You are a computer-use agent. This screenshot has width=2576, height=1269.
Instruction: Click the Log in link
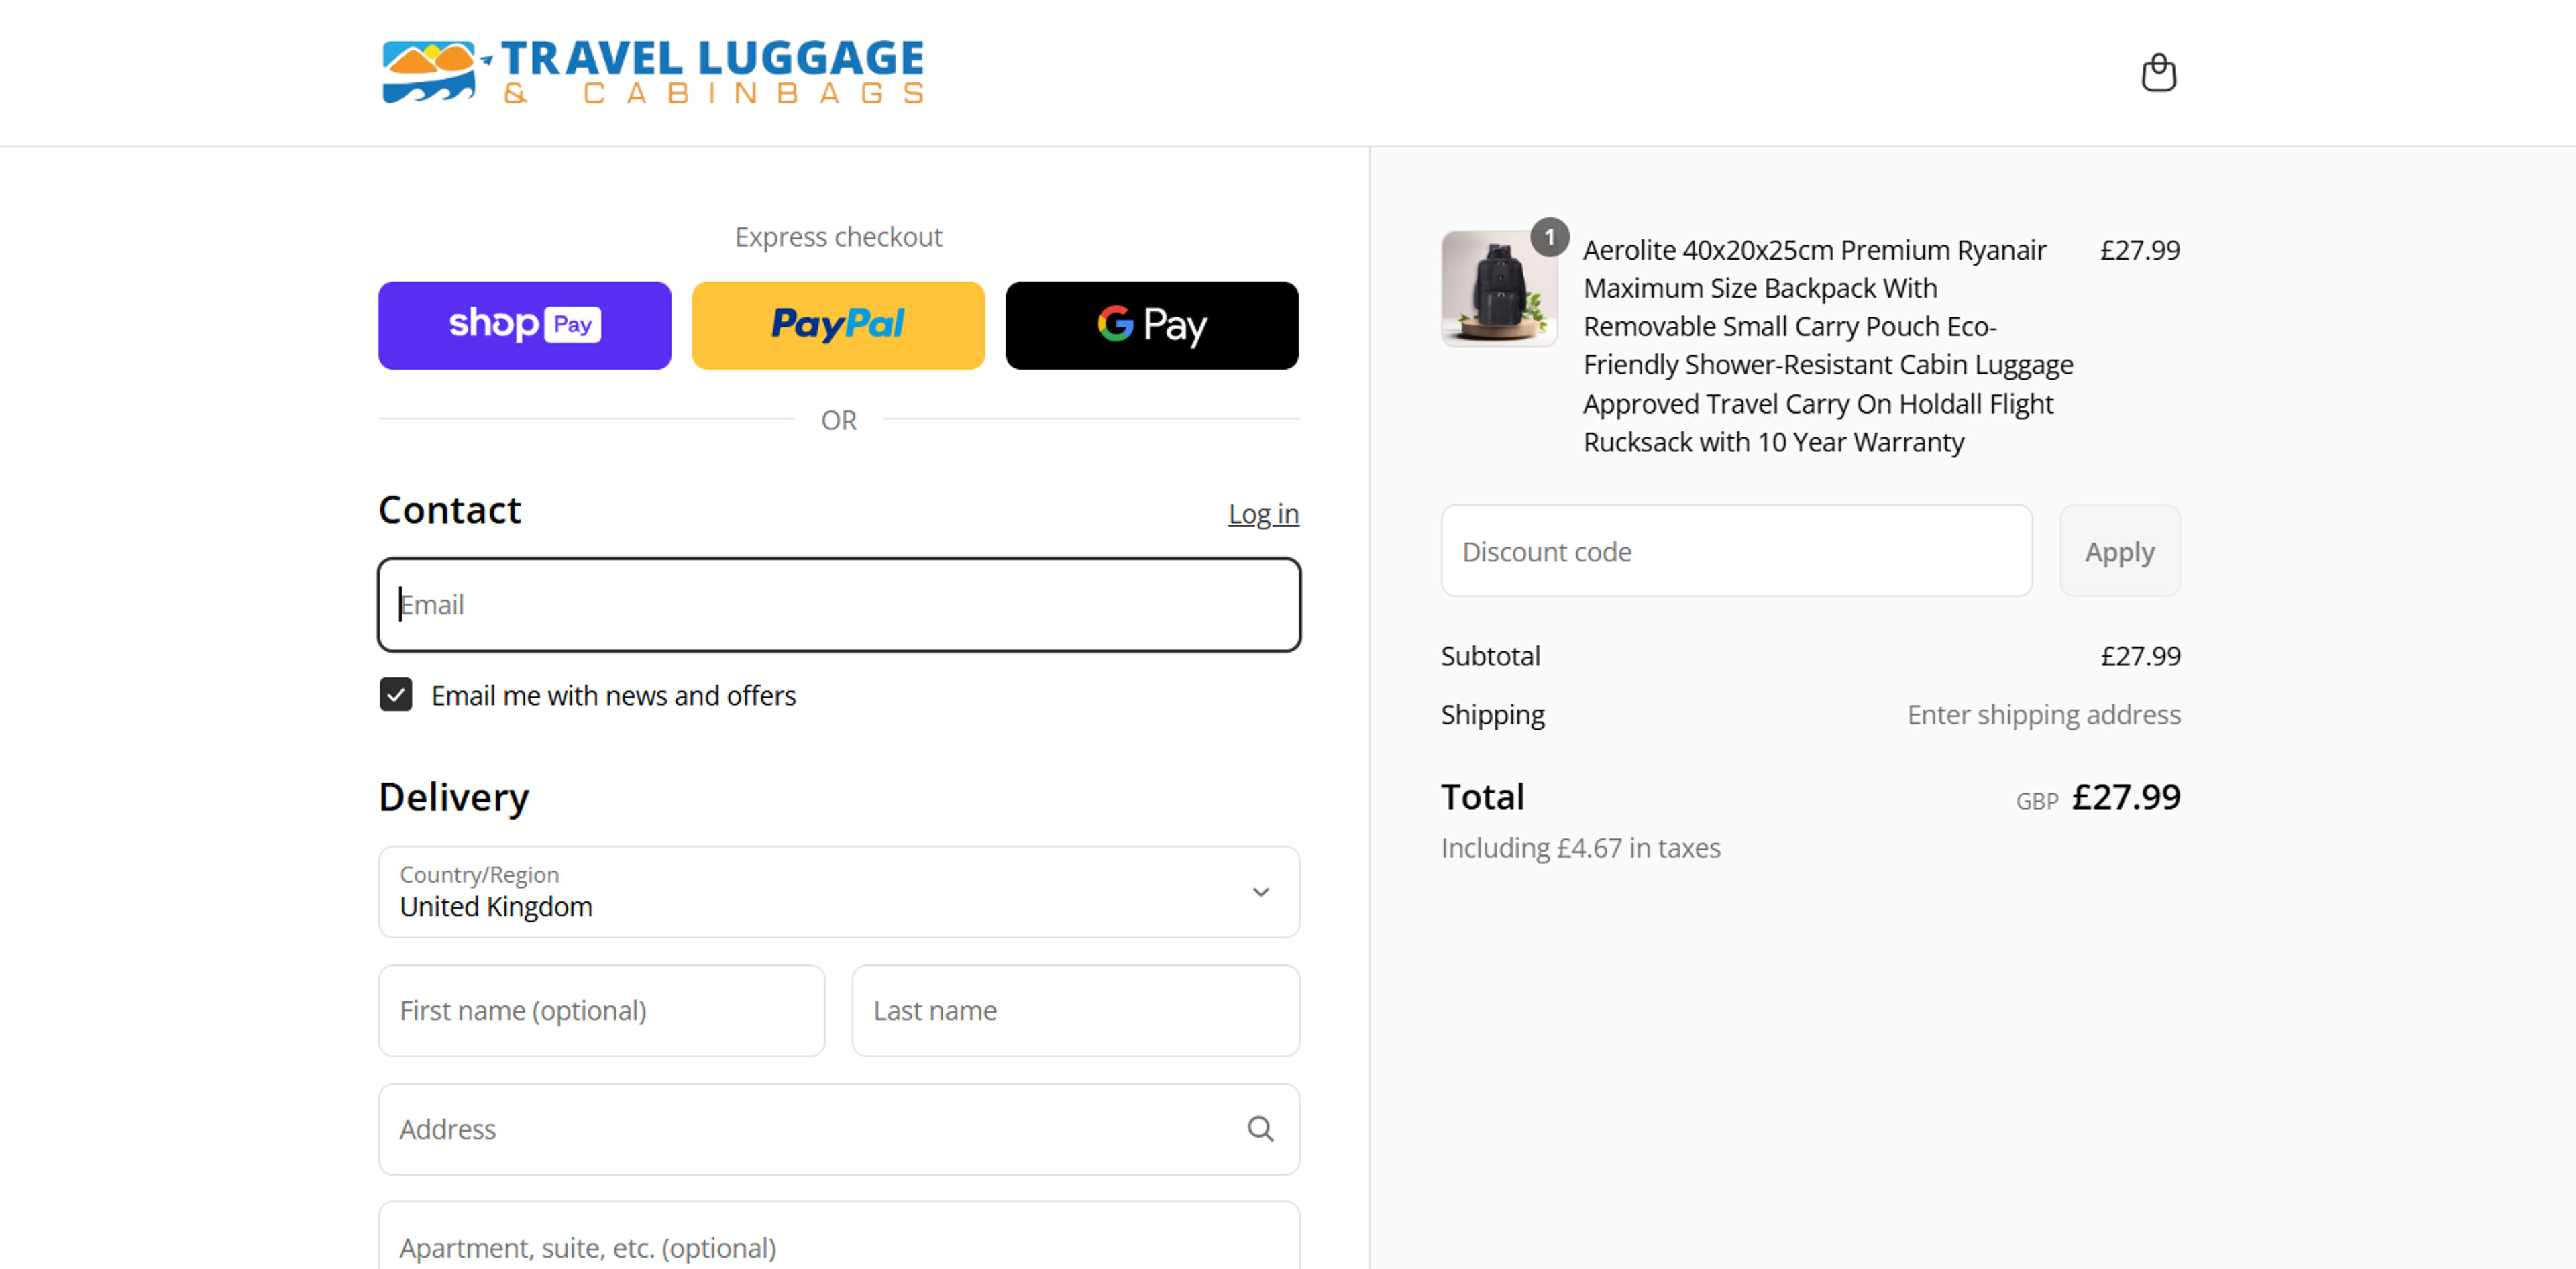[1263, 514]
